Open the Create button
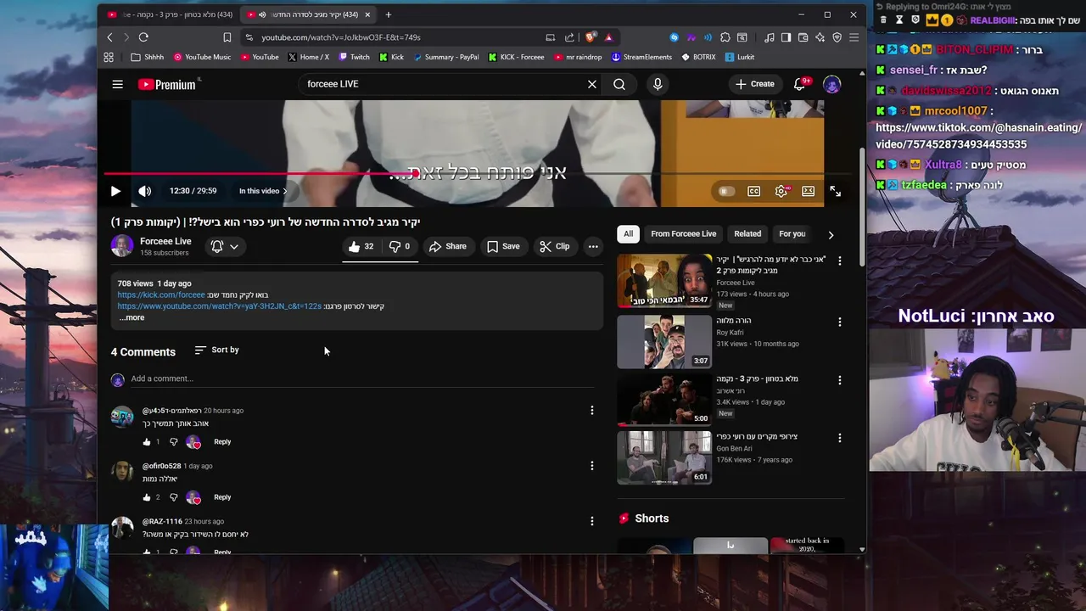The height and width of the screenshot is (611, 1086). [754, 84]
